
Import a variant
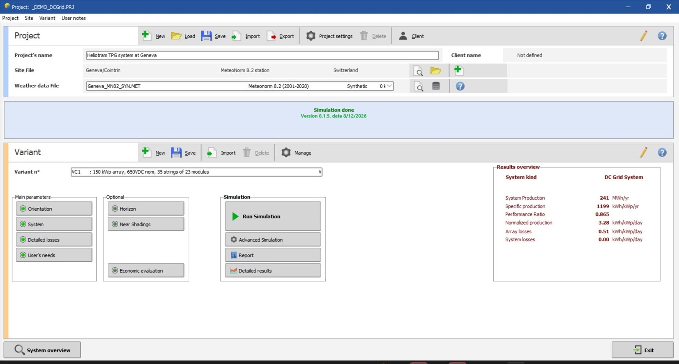click(x=222, y=153)
